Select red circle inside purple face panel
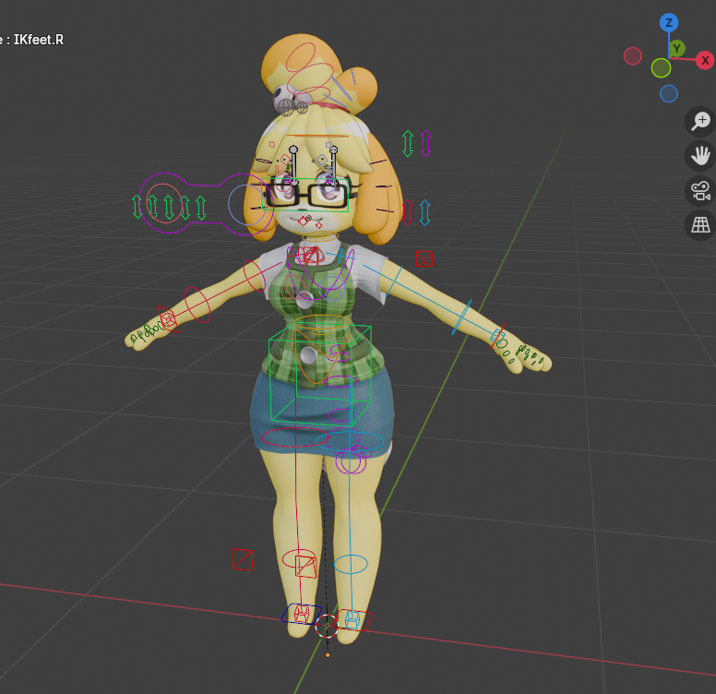 (164, 203)
